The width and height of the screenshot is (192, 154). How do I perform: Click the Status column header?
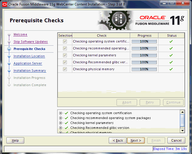click(171, 36)
